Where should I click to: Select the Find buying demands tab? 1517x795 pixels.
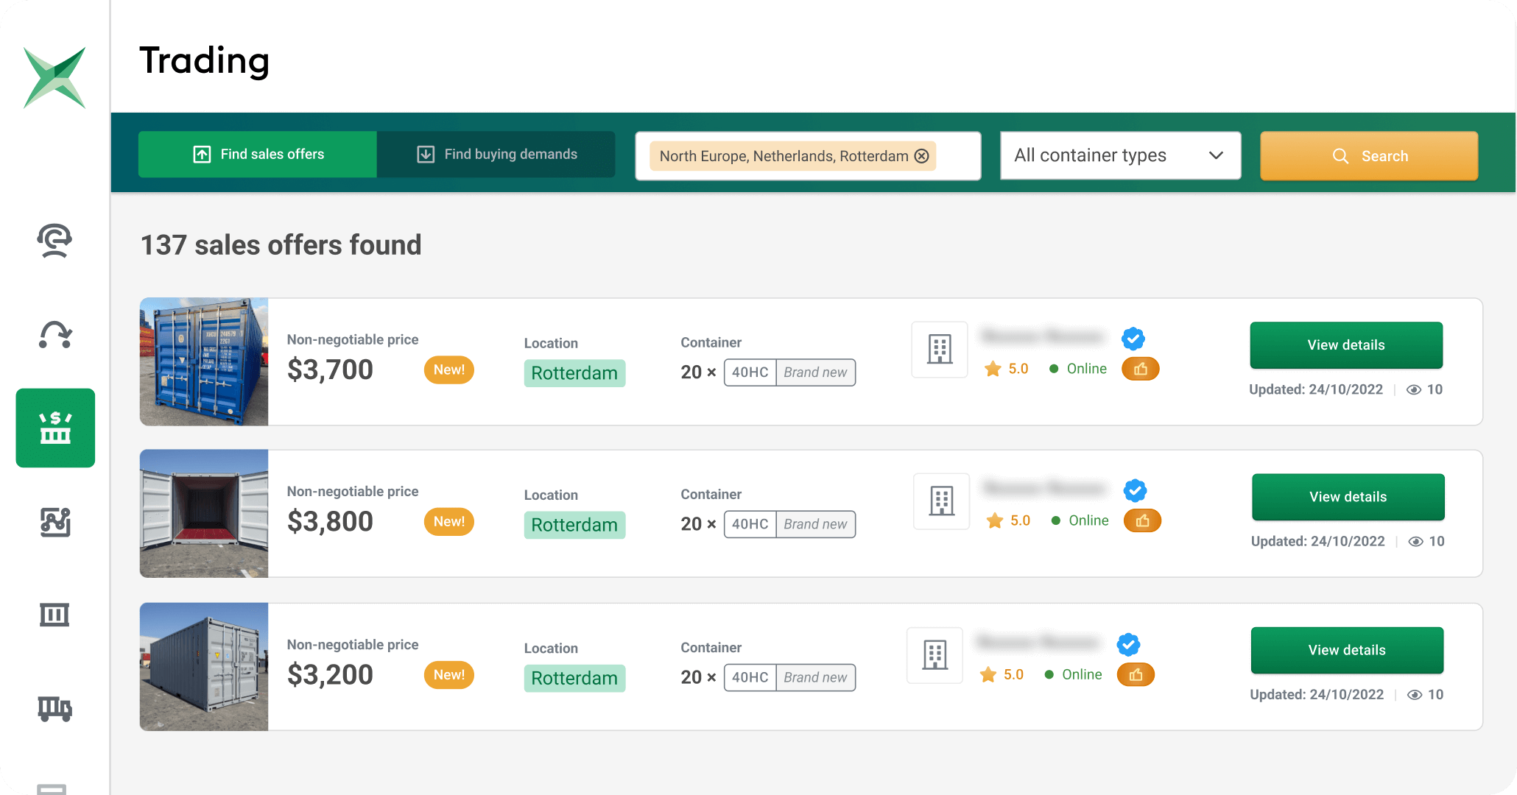[x=496, y=155]
